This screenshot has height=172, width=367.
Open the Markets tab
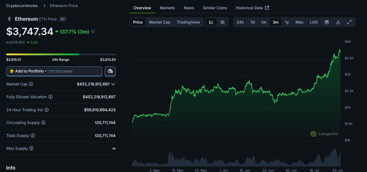click(x=167, y=8)
